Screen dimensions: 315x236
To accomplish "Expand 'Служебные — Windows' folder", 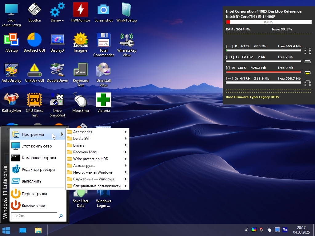I will [98, 179].
